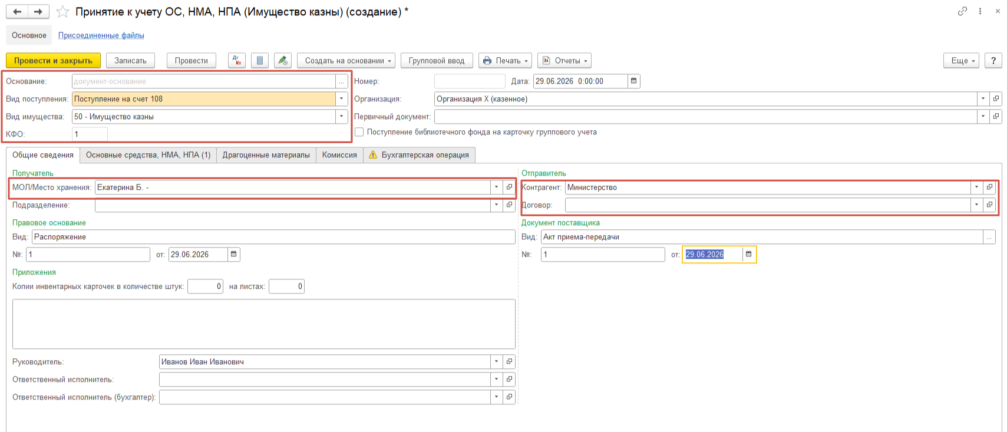Click the green pencil toolbar icon
Image resolution: width=1007 pixels, height=432 pixels.
(x=283, y=61)
